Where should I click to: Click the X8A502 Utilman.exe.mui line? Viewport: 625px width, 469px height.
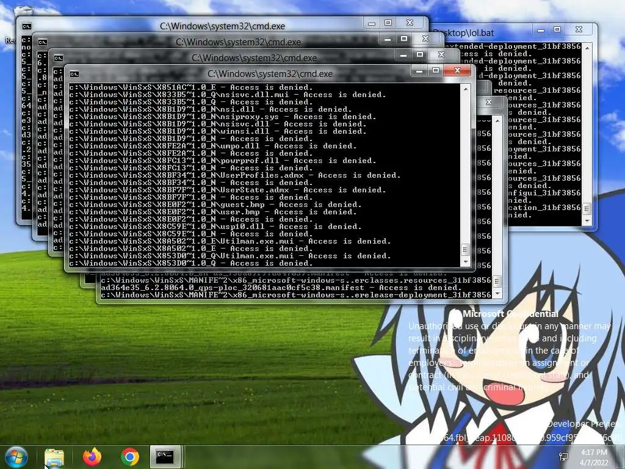[x=229, y=241]
